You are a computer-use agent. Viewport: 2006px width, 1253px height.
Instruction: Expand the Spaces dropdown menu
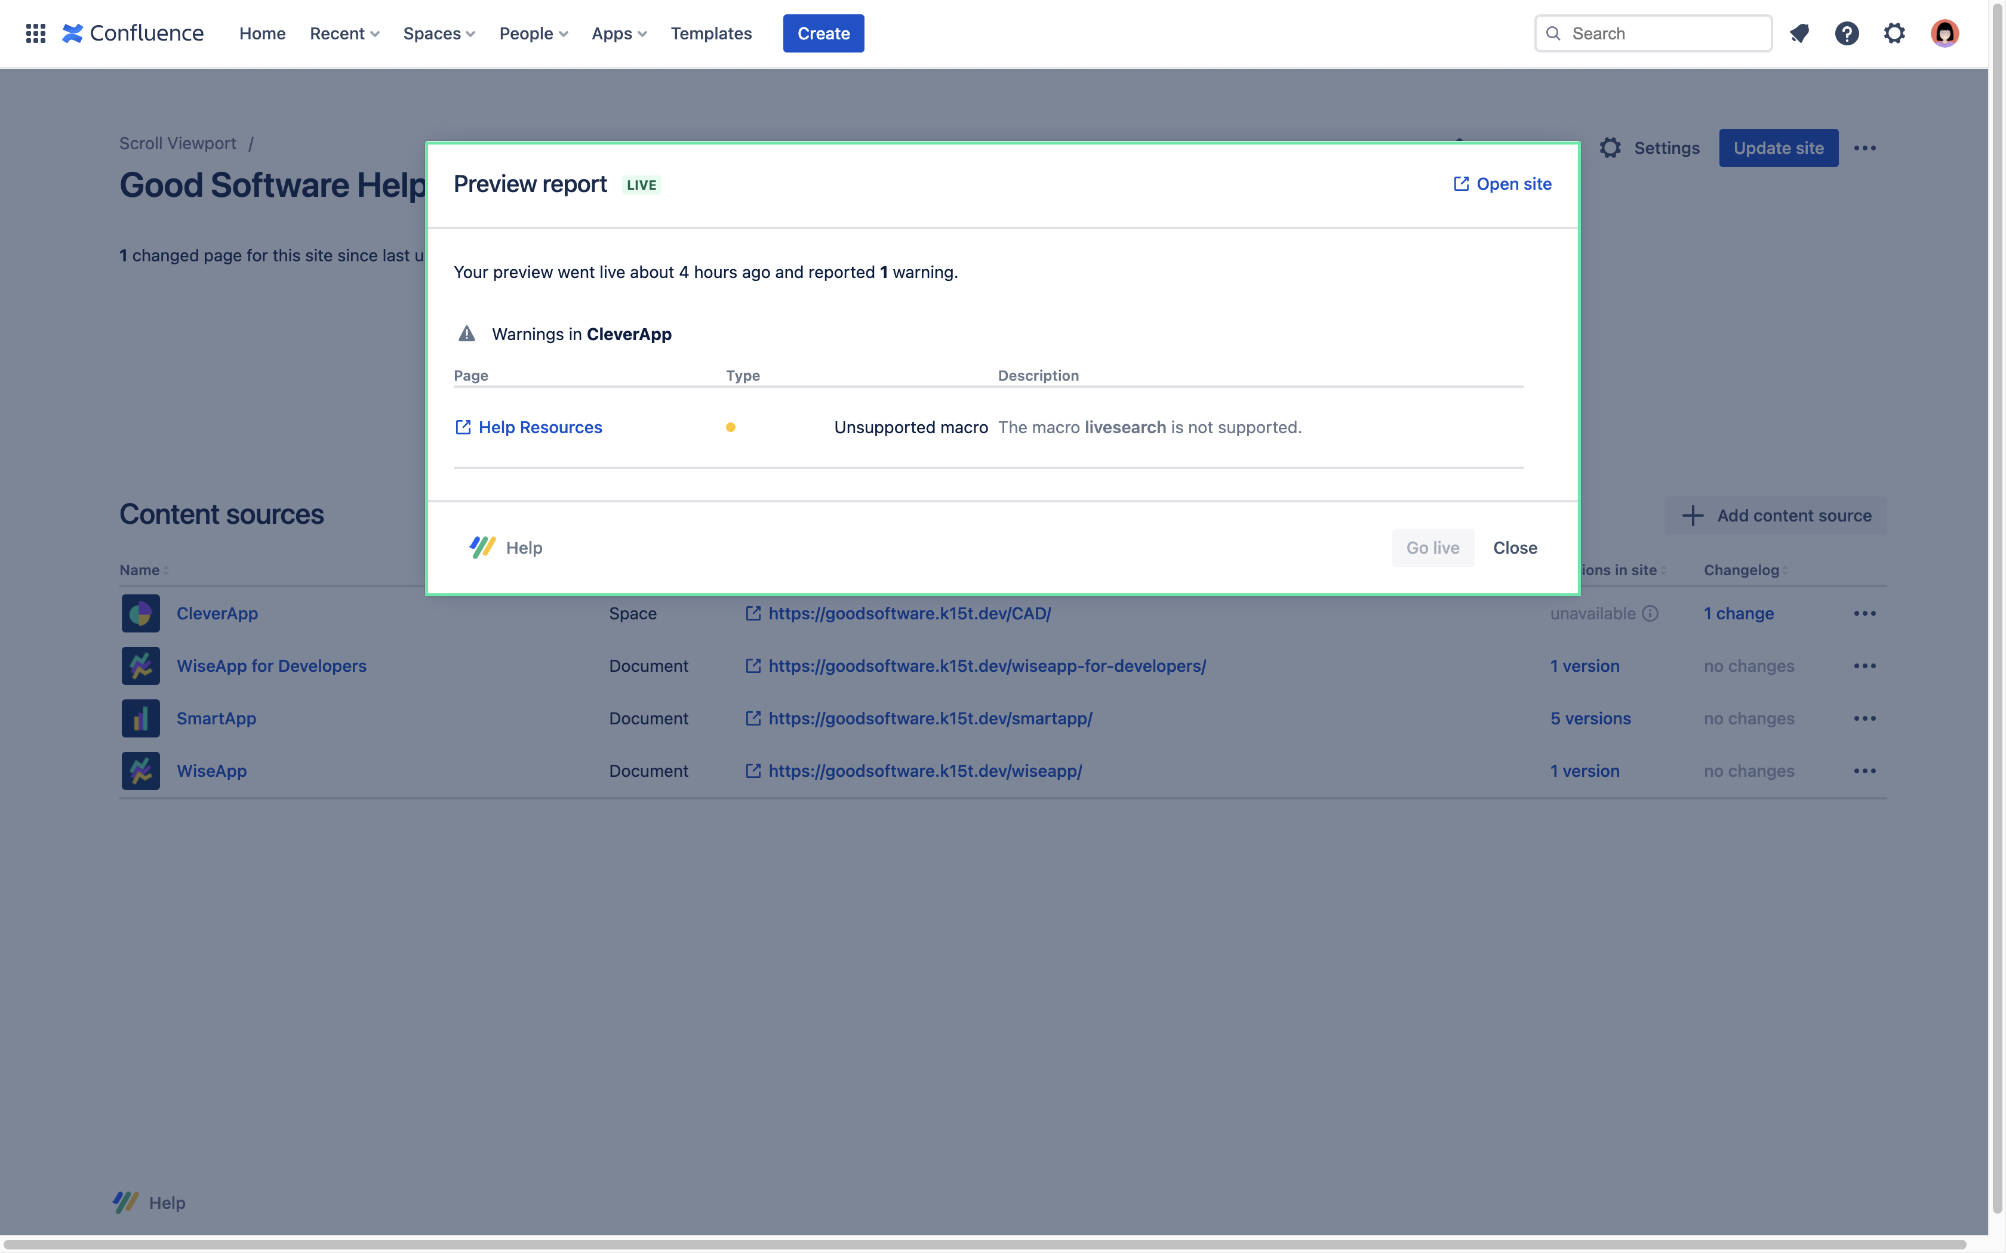tap(438, 33)
